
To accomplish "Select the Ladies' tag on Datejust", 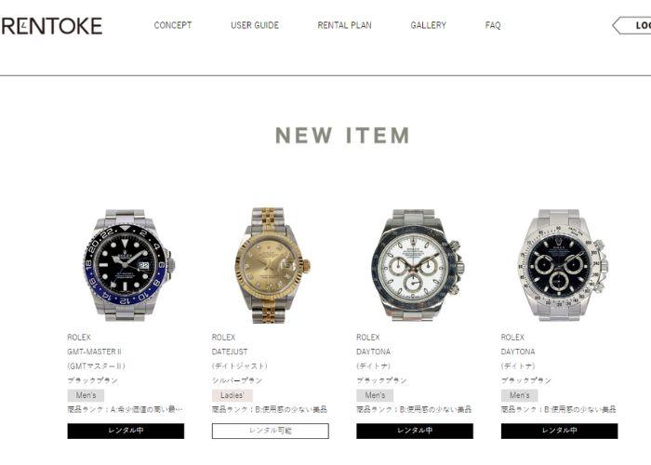I will [x=232, y=395].
